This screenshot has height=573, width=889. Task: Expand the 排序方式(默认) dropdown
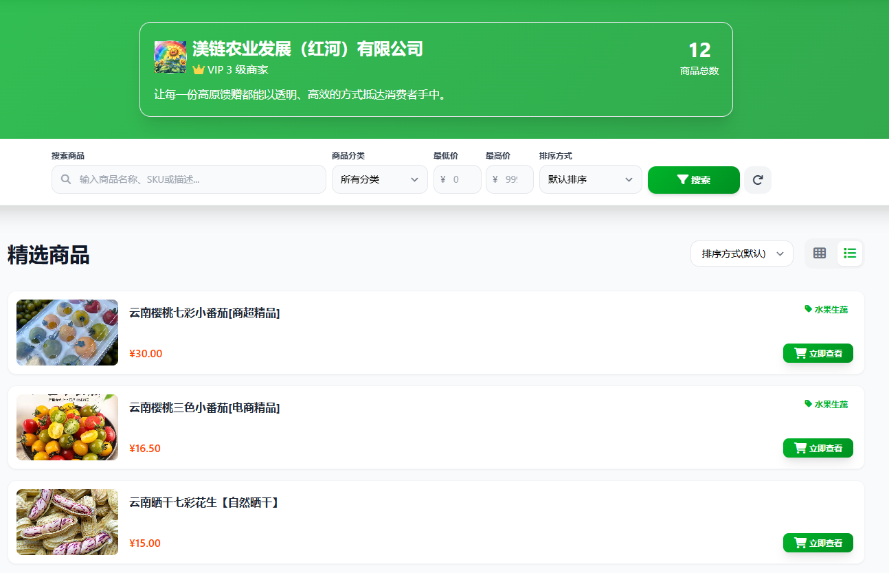[x=741, y=254]
